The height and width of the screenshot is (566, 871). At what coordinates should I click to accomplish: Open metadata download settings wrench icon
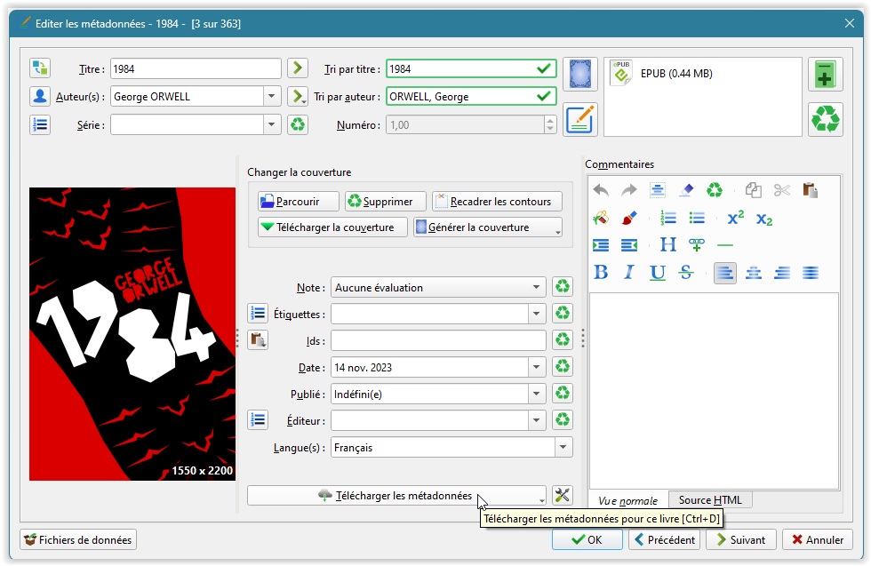coord(562,496)
